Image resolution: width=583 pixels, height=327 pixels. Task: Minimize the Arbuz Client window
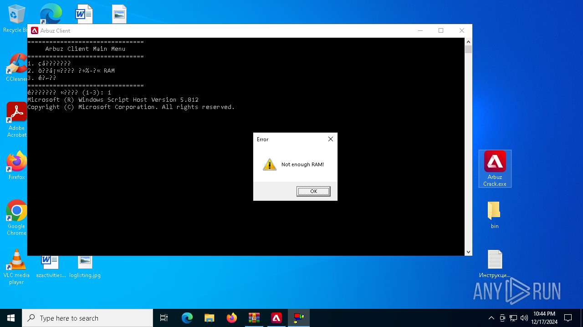pos(420,30)
